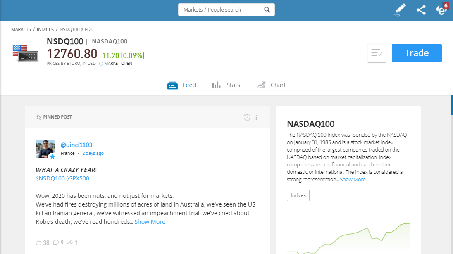Open comments on the pinned post
Screen dimensions: 453x254
(56, 242)
